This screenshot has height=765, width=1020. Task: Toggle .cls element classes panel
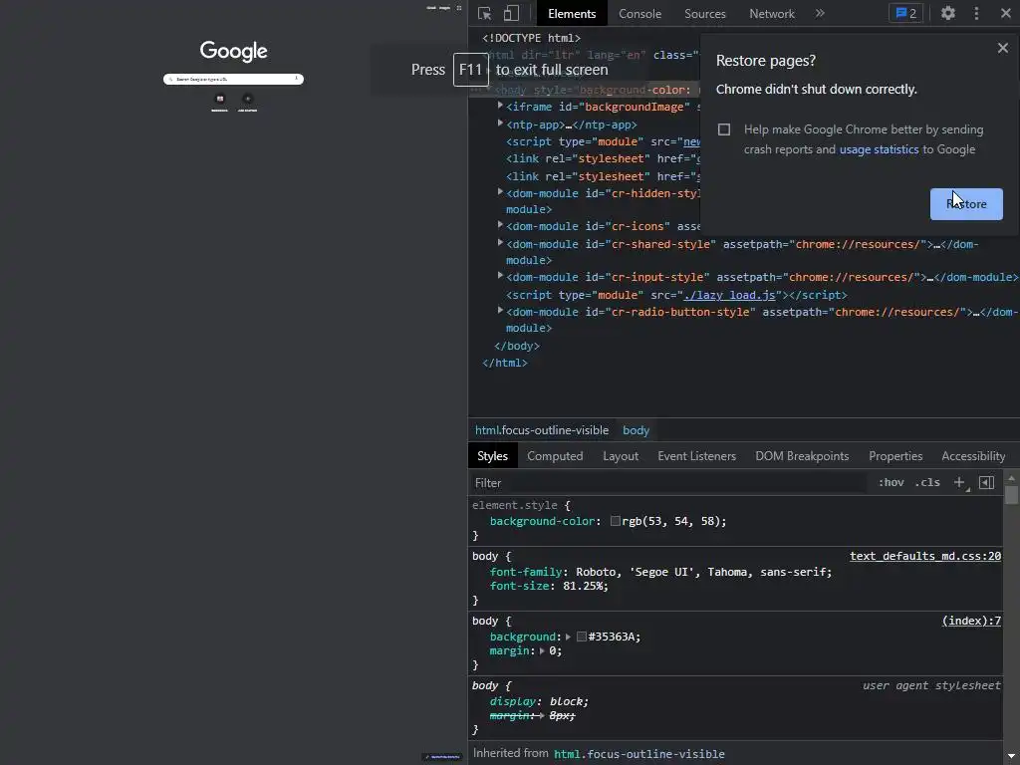927,483
